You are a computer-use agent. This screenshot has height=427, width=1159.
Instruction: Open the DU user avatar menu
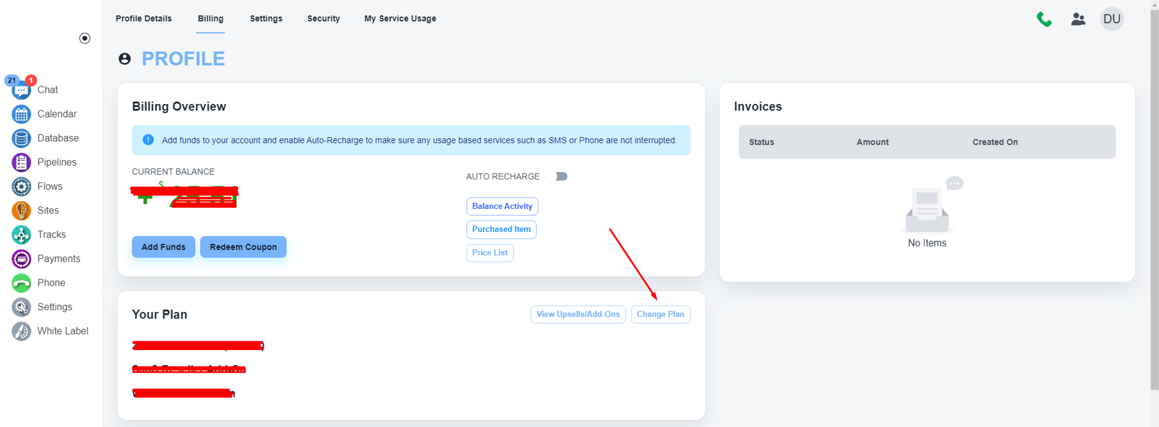pos(1111,19)
